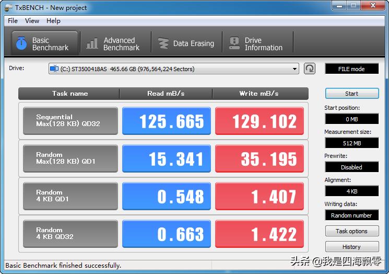Select write value 35.195
This screenshot has width=389, height=274.
click(x=260, y=158)
